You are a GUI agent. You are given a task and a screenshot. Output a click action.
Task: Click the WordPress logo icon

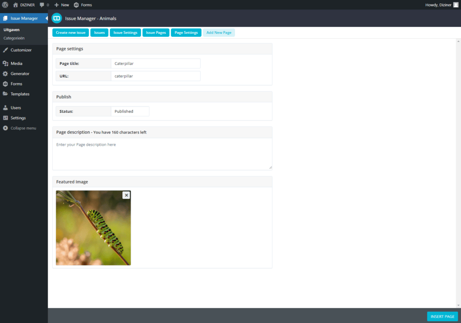(5, 5)
